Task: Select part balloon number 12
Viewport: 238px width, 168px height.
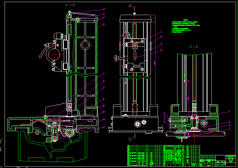Action: click(x=162, y=50)
